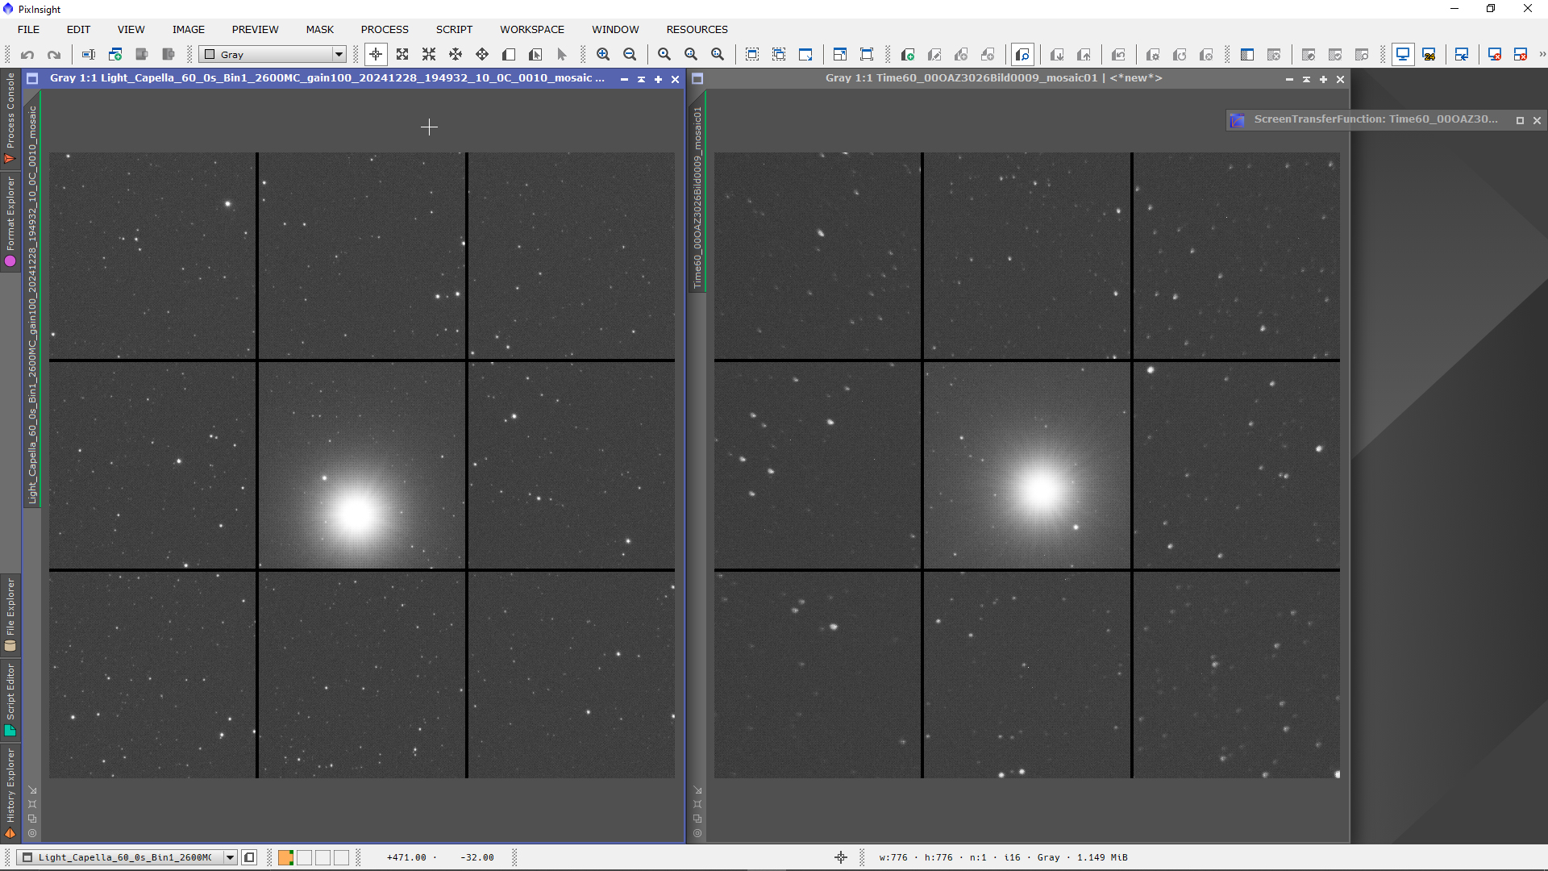Viewport: 1548px width, 871px height.
Task: Click the tracking crosshair in status bar
Action: point(841,857)
